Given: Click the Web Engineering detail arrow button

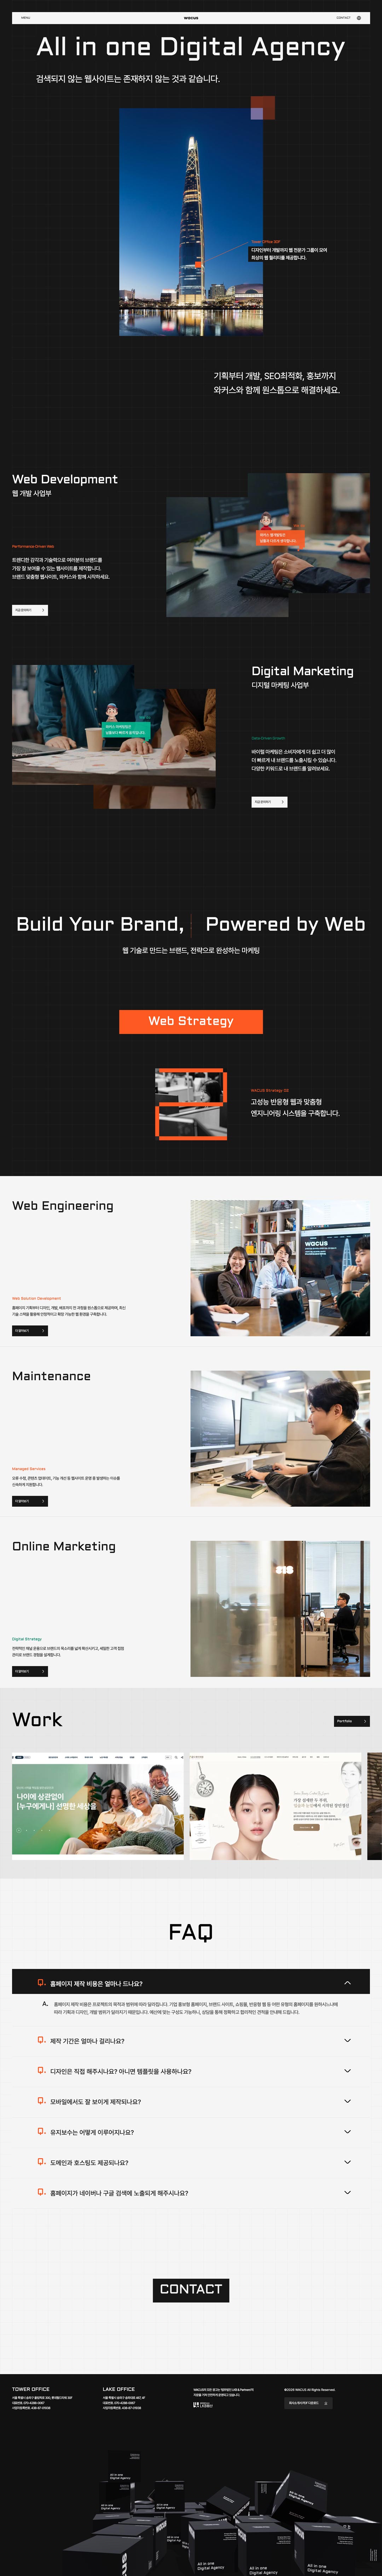Looking at the screenshot, I should point(30,1331).
